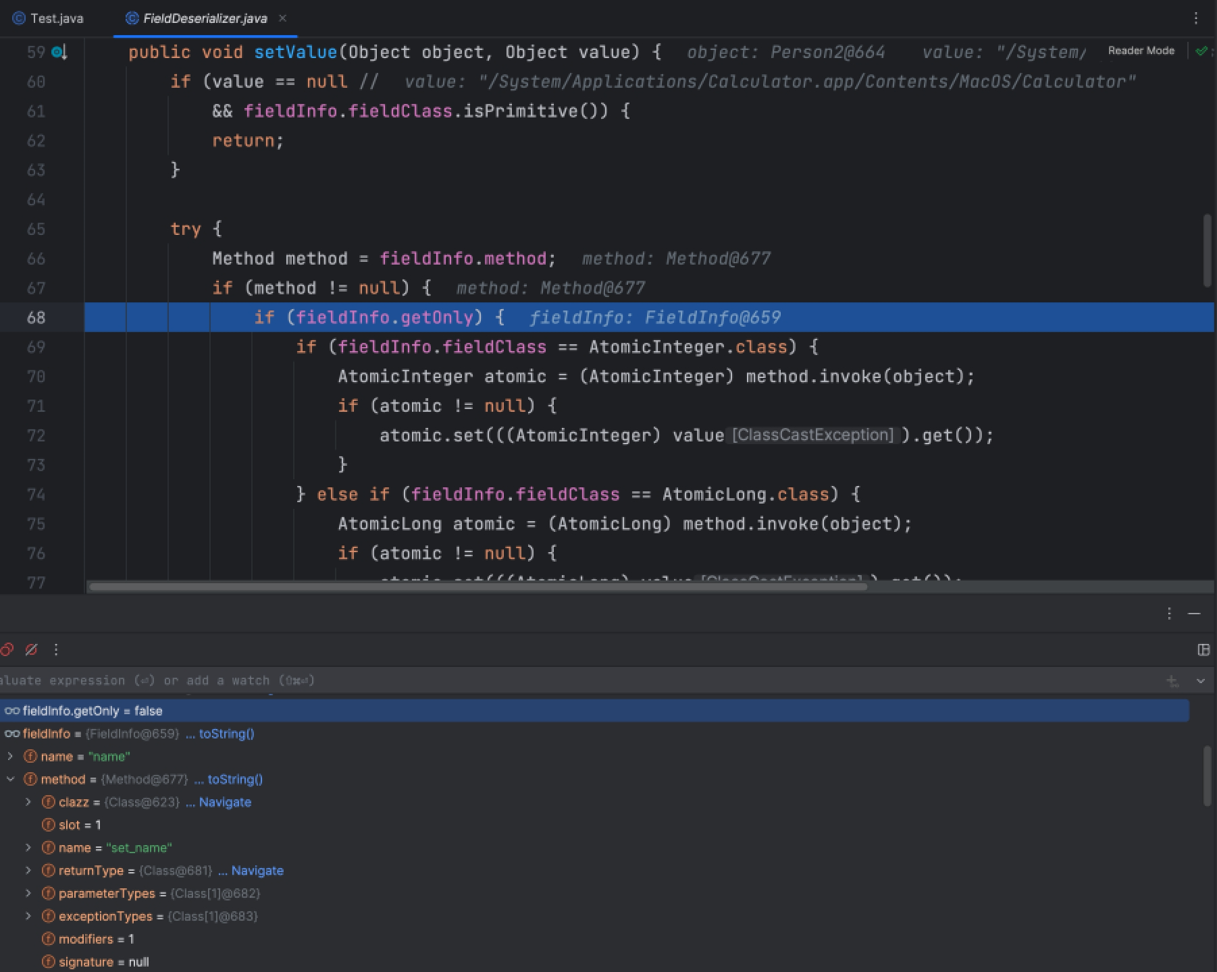The width and height of the screenshot is (1217, 972).
Task: Expand the parameterTypes node
Action: [28, 893]
